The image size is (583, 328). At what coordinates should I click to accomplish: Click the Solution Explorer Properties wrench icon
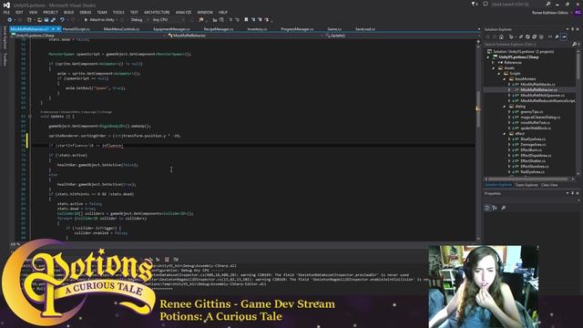[x=557, y=36]
